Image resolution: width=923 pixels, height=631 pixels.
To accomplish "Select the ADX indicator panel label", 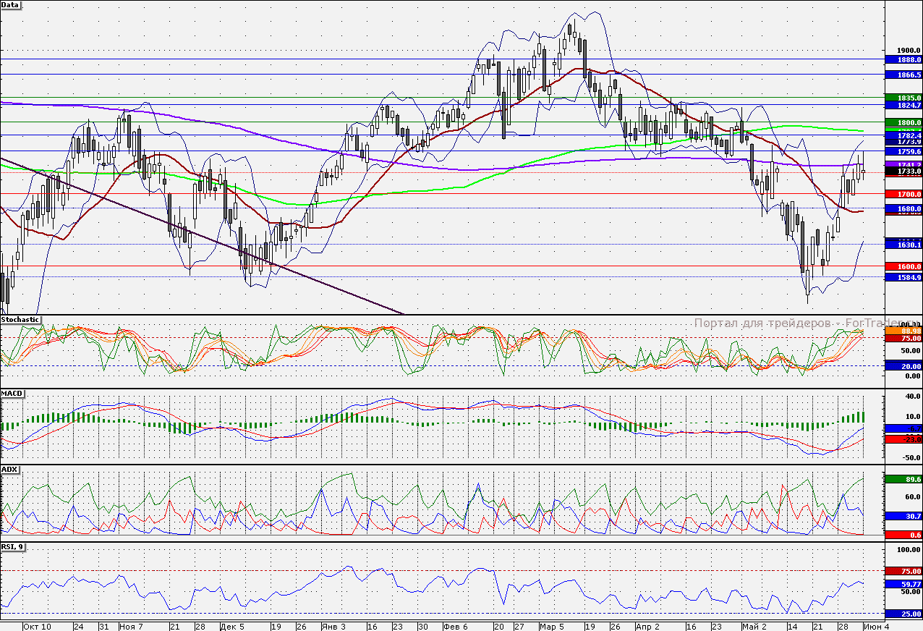I will (10, 470).
